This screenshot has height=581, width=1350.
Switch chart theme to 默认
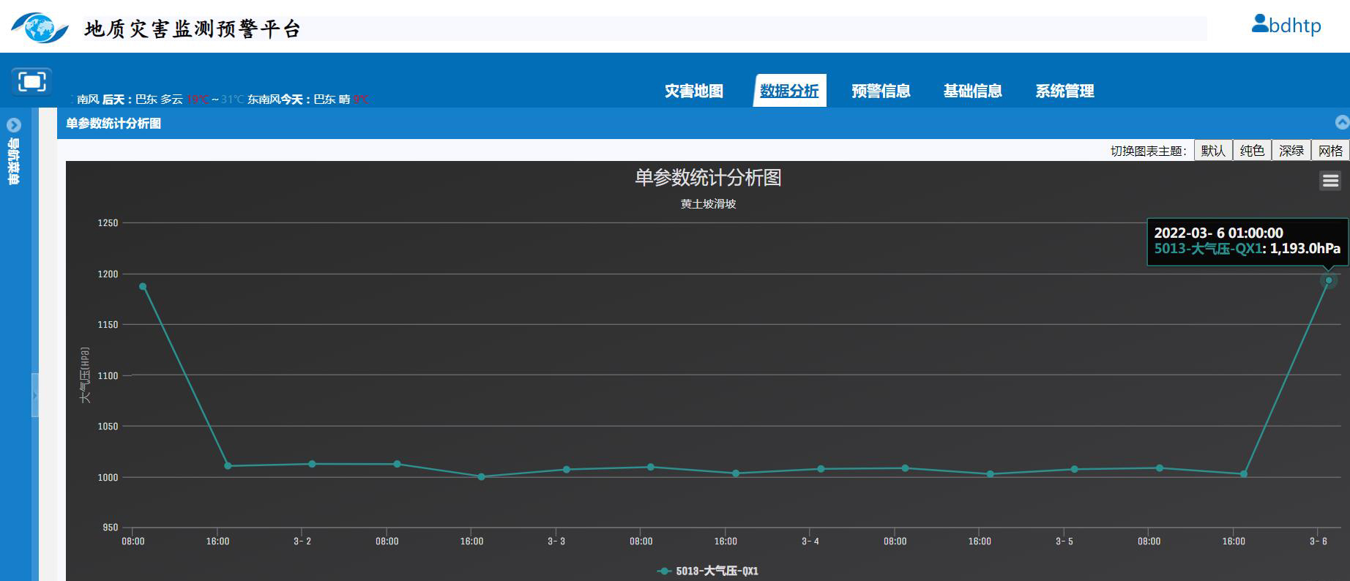coord(1212,151)
